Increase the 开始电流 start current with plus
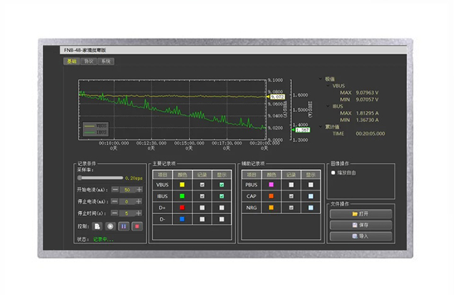The width and height of the screenshot is (454, 295). 139,190
